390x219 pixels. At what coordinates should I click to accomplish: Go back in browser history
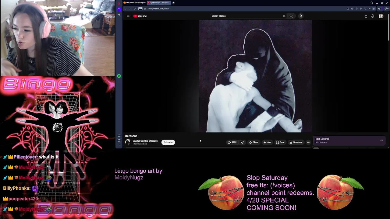point(125,9)
